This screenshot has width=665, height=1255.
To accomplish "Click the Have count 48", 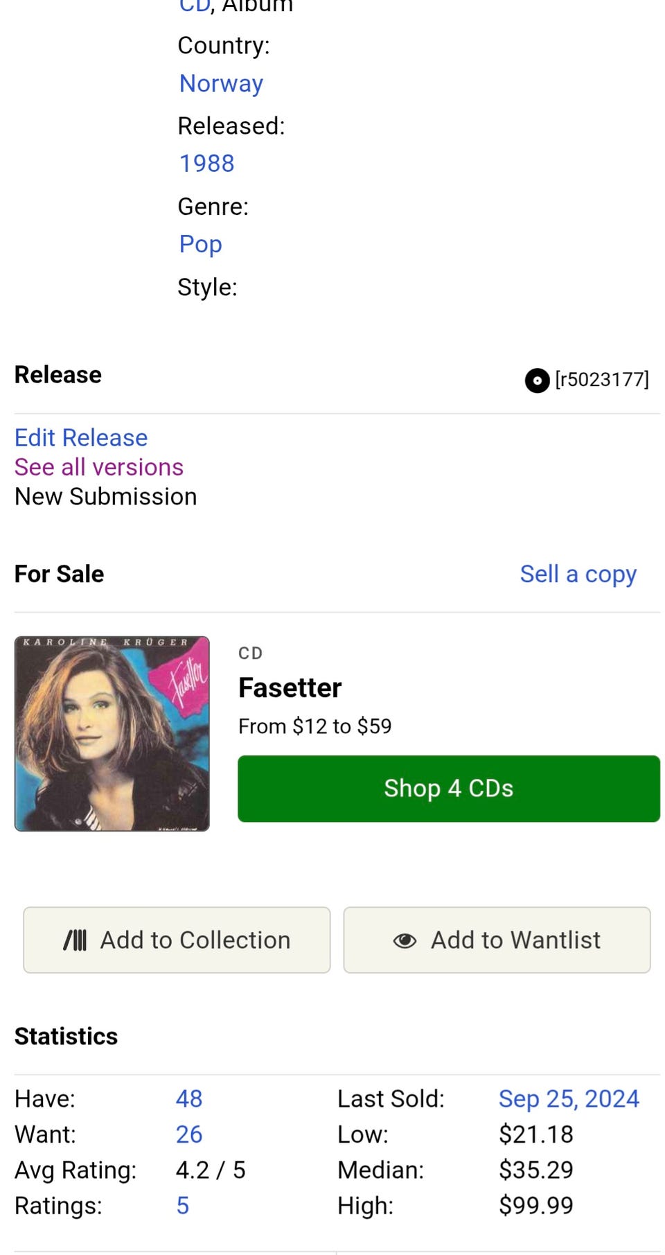I will click(x=188, y=1099).
